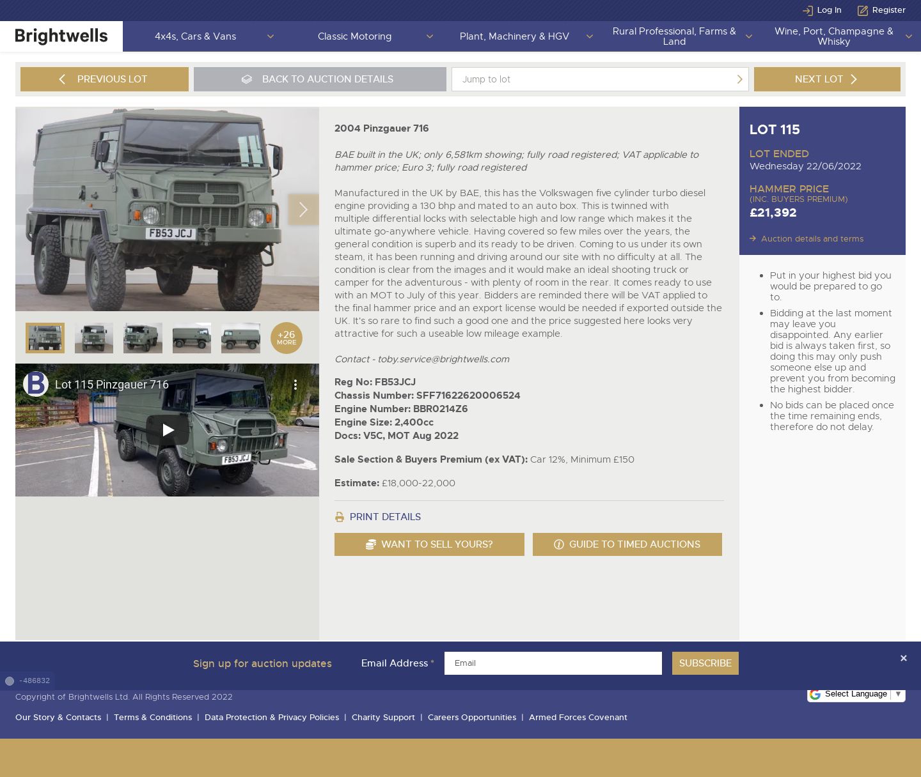Advance main photo with right arrow

point(303,209)
